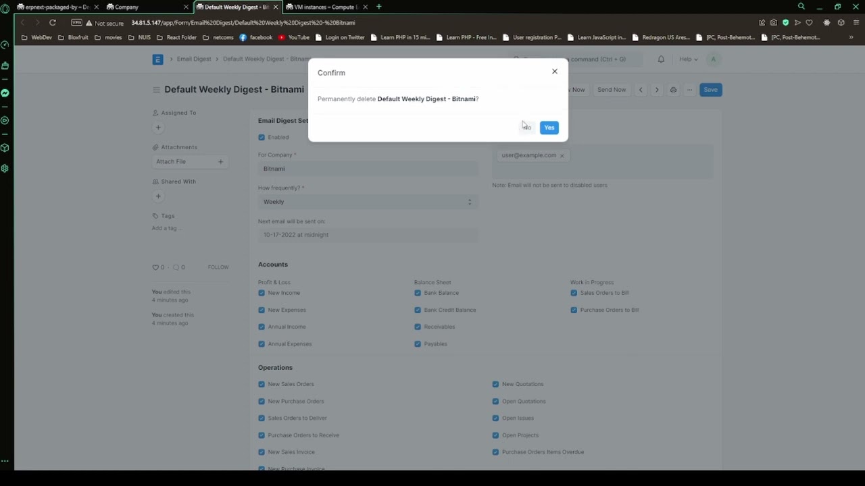The image size is (865, 486).
Task: Open the notifications bell
Action: tap(661, 59)
